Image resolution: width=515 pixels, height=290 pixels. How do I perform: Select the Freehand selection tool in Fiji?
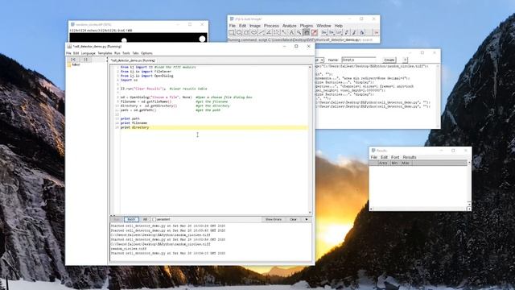pos(254,32)
